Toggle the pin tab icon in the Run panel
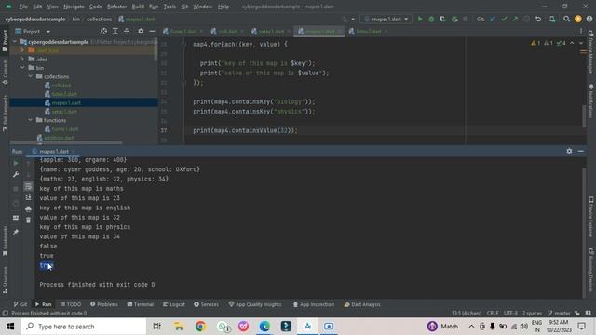This screenshot has height=335, width=596. tap(16, 232)
